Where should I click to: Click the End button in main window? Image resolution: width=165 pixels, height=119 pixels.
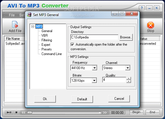[152, 112]
